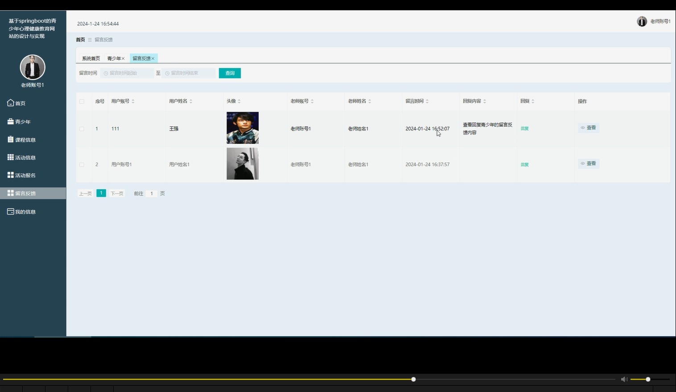Image resolution: width=676 pixels, height=392 pixels.
Task: Click the 查看回复青少年的留言反馈内容 cell
Action: [487, 128]
